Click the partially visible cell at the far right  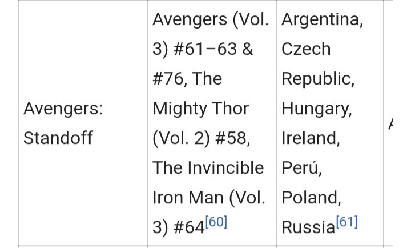click(389, 123)
